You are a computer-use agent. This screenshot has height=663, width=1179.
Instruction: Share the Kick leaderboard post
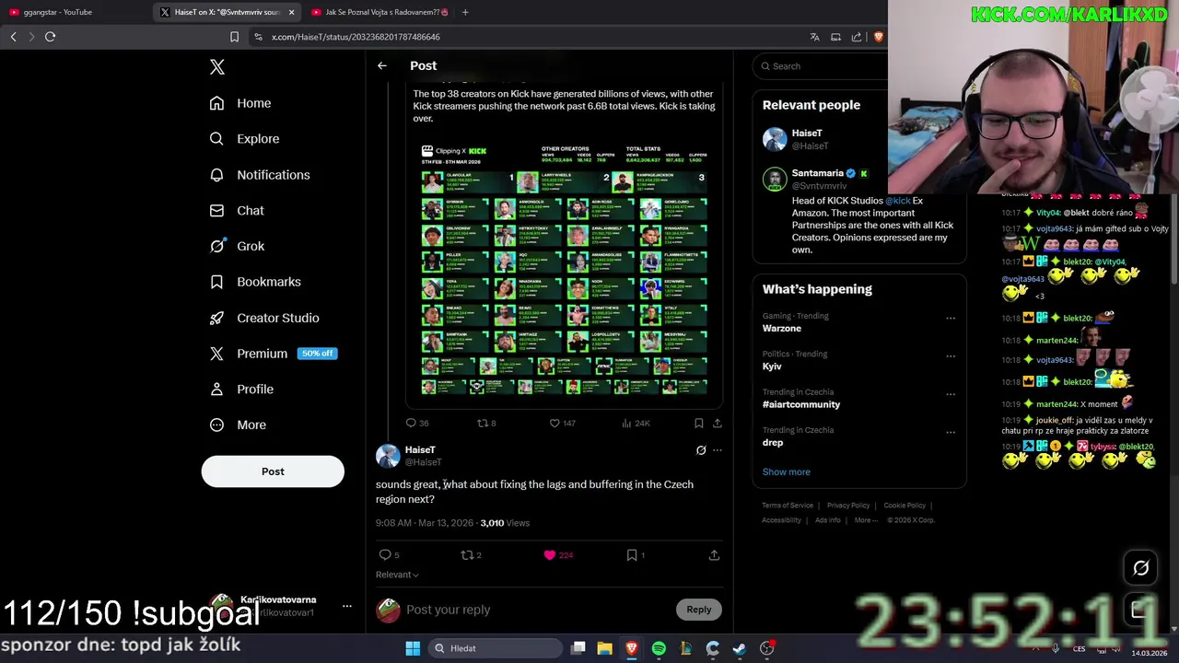[x=718, y=424]
